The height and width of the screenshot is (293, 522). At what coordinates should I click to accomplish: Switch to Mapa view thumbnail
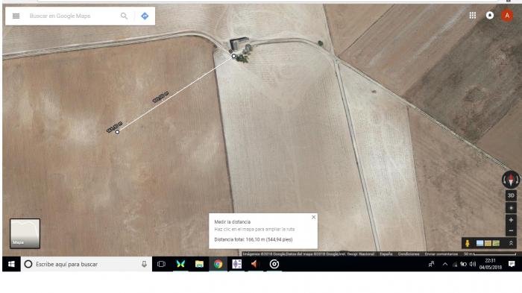[25, 233]
